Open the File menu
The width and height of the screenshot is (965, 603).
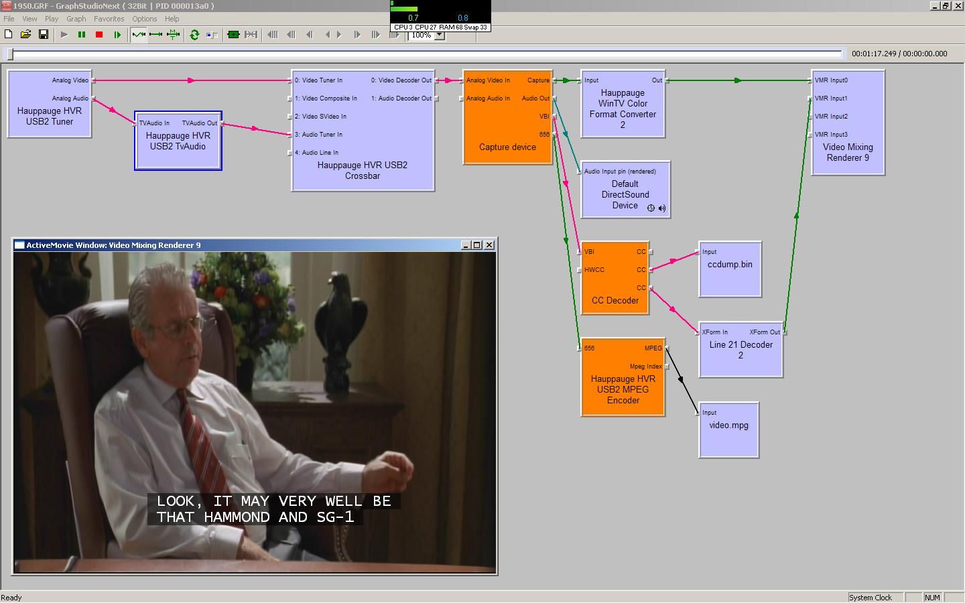[x=9, y=19]
